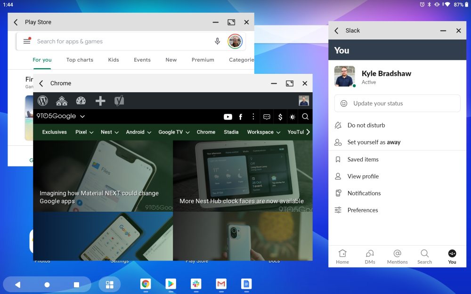Click the YouTube icon on 9to5Google
The width and height of the screenshot is (471, 294).
click(x=227, y=117)
